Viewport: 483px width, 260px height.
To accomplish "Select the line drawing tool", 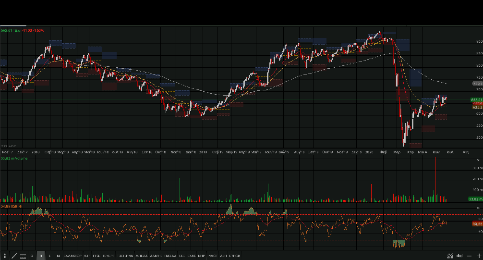I will pos(14,256).
